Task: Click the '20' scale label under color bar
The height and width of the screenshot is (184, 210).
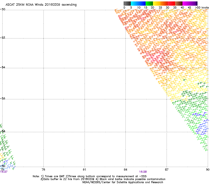Action: point(152,8)
